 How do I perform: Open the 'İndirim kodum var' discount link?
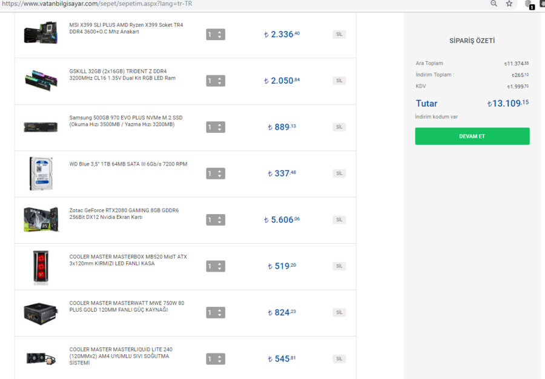[x=436, y=116]
